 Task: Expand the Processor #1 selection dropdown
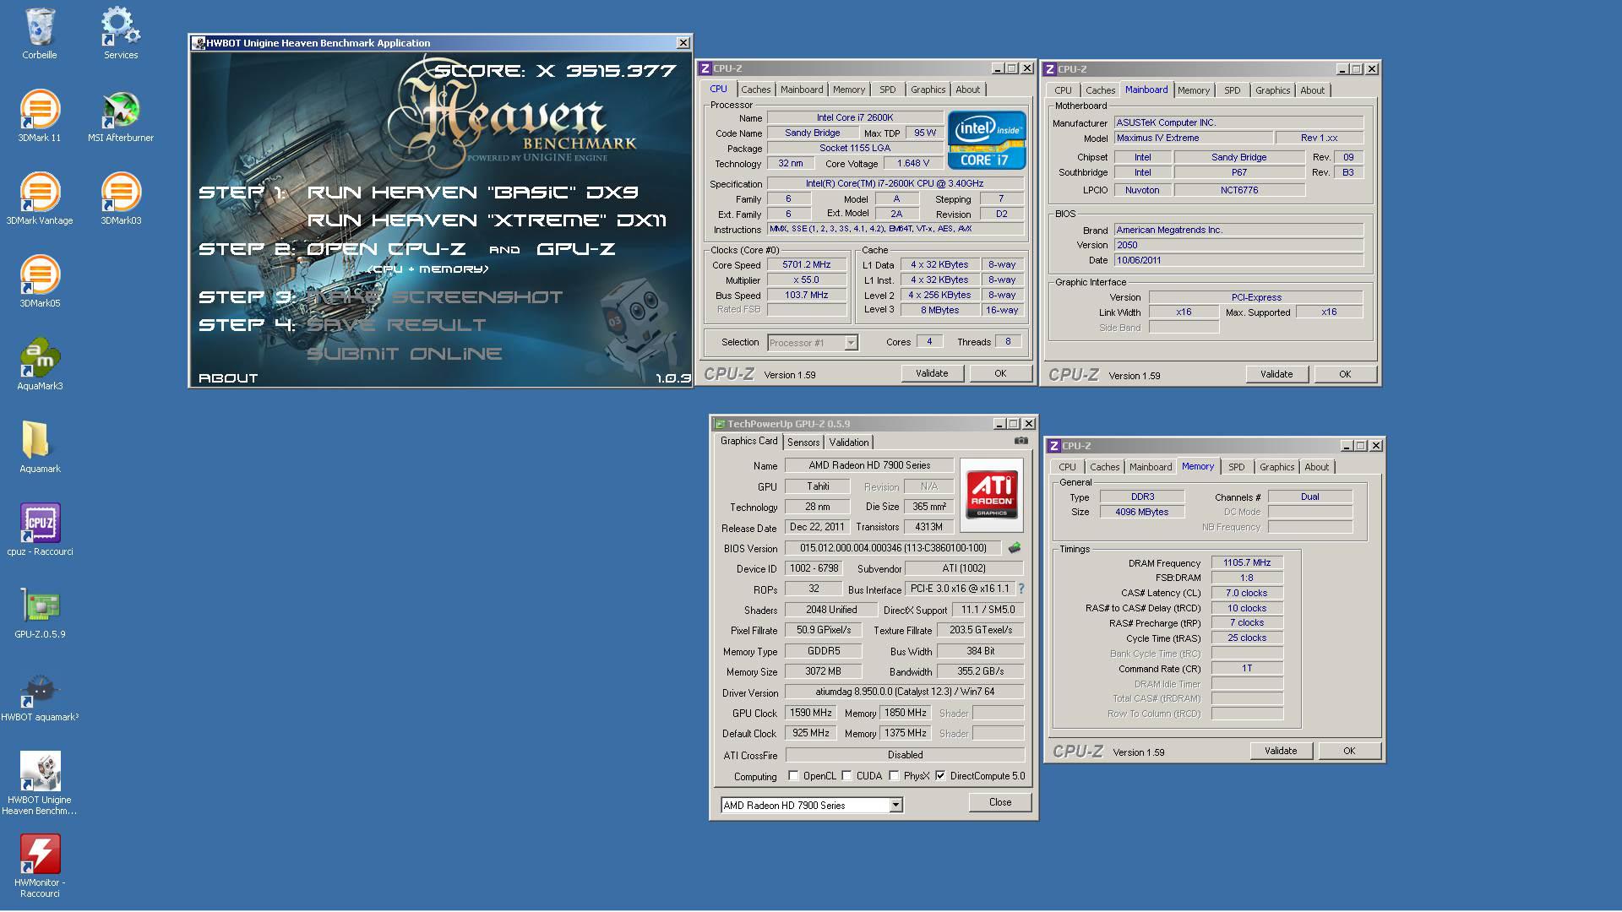click(x=851, y=343)
